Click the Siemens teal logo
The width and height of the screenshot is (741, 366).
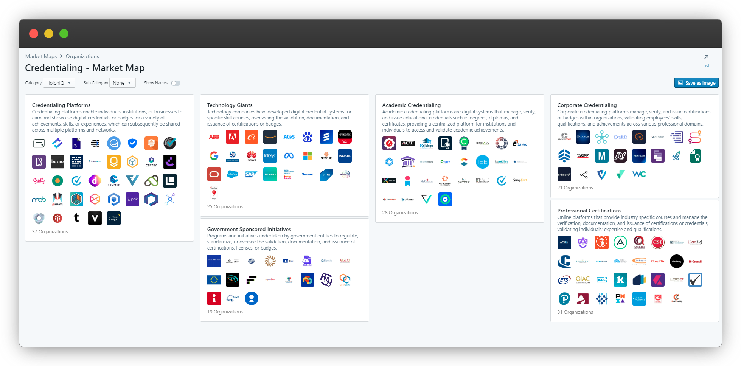270,174
